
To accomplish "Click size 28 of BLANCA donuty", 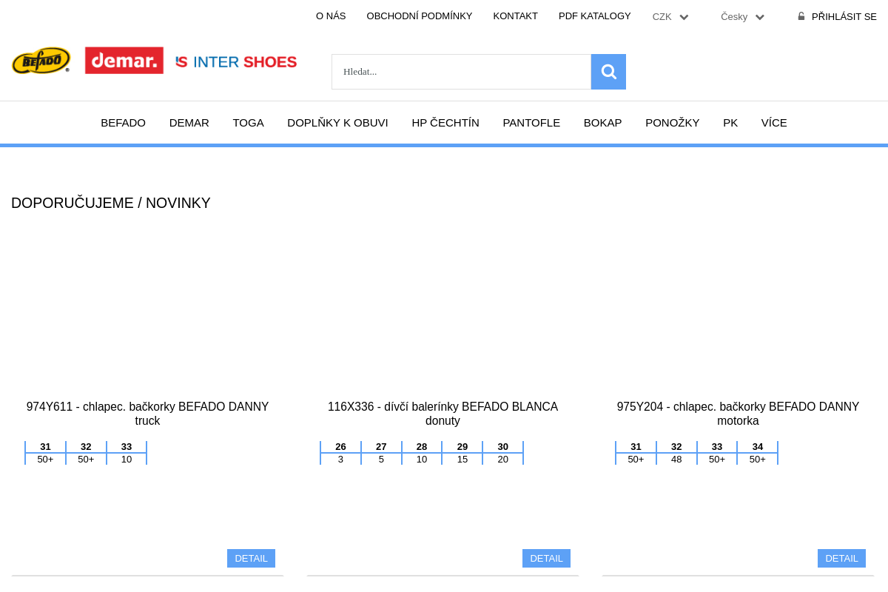I will tap(422, 447).
